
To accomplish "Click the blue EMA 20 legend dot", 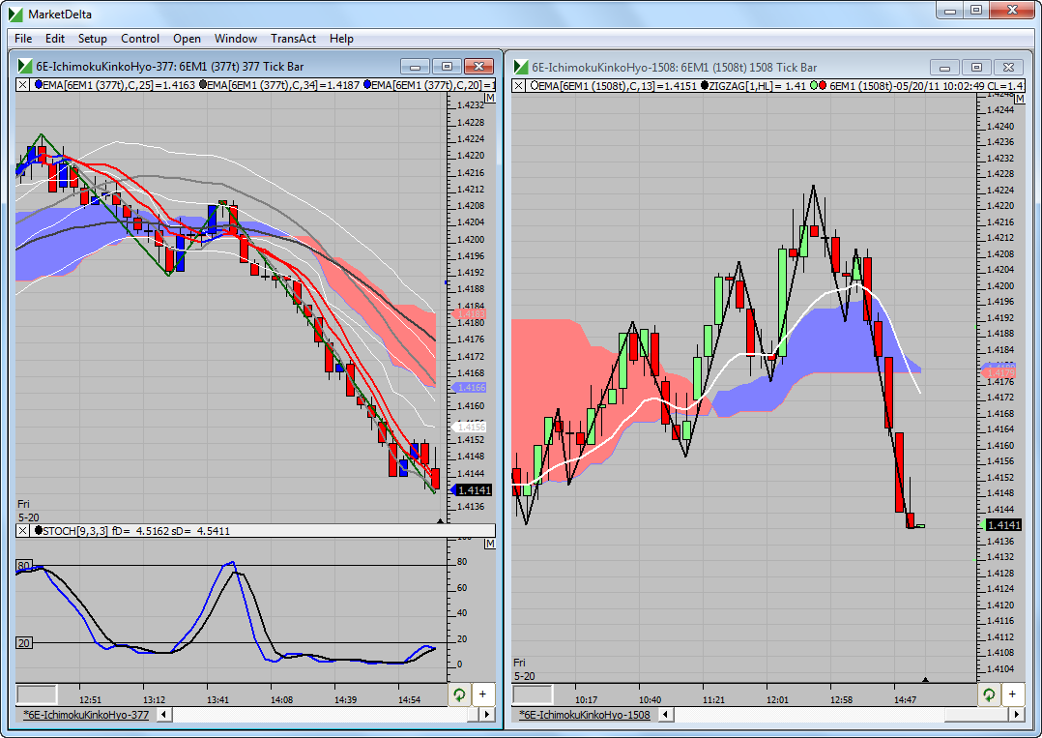I will [x=367, y=84].
